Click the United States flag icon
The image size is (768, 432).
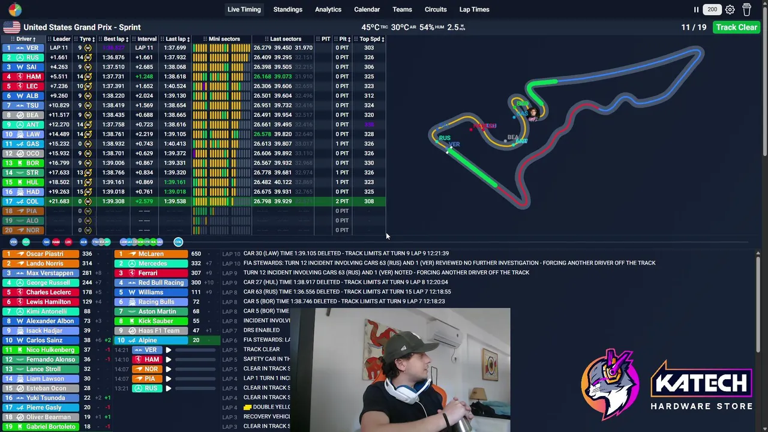click(x=11, y=27)
